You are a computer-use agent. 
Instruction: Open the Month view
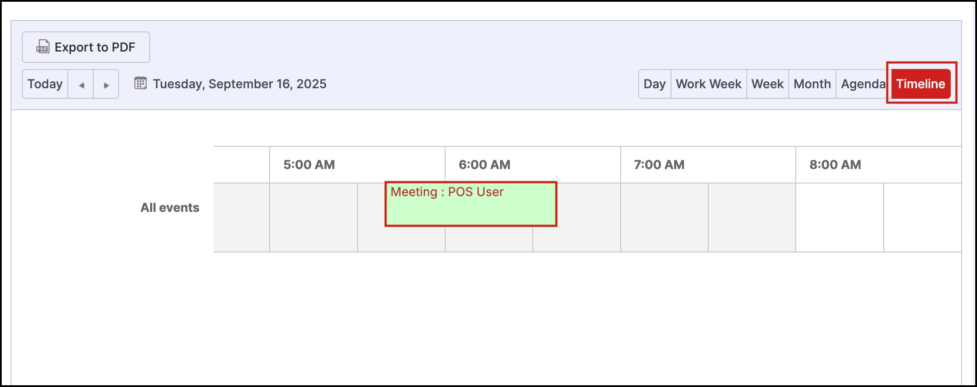tap(812, 84)
